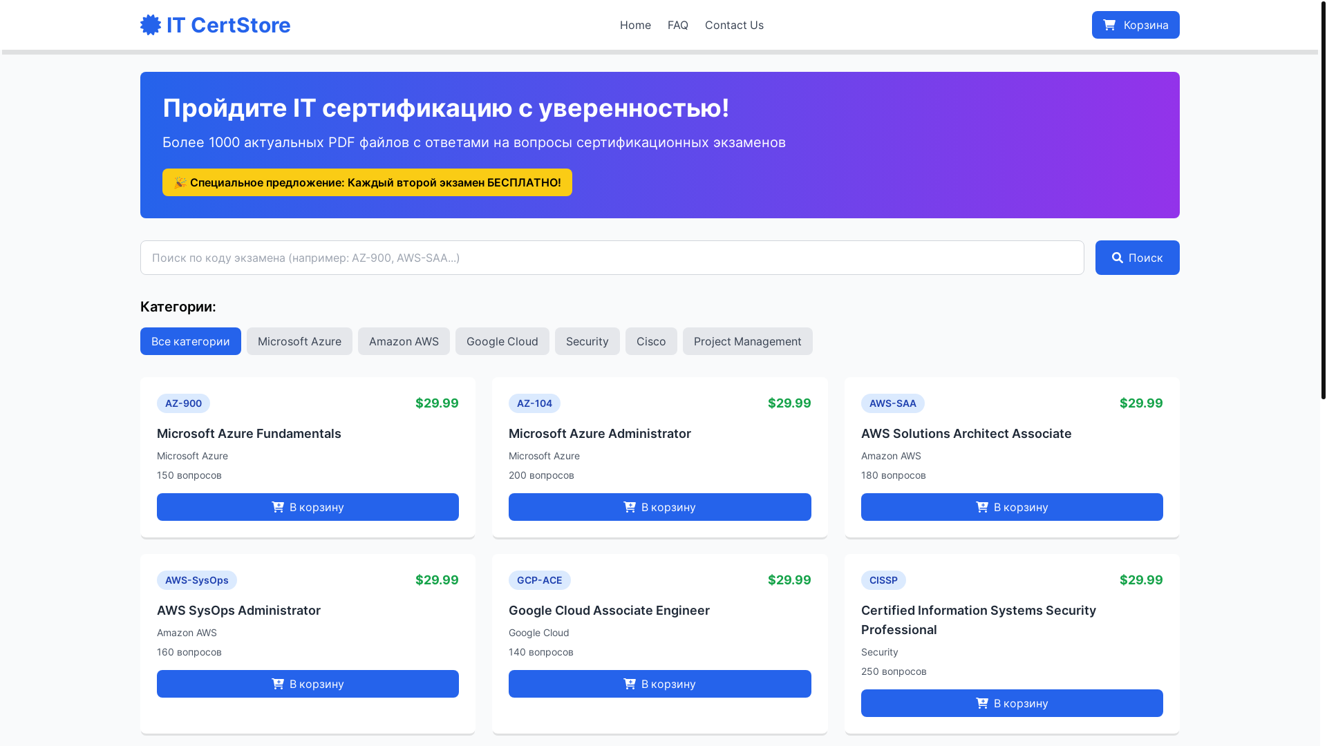Image resolution: width=1327 pixels, height=746 pixels.
Task: Click the $29.99 price on AZ-900 card
Action: [x=437, y=403]
